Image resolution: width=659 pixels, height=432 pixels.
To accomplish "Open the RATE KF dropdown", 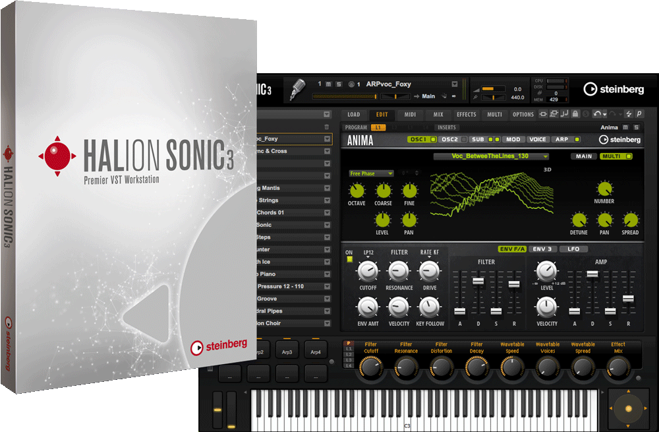I will click(429, 253).
